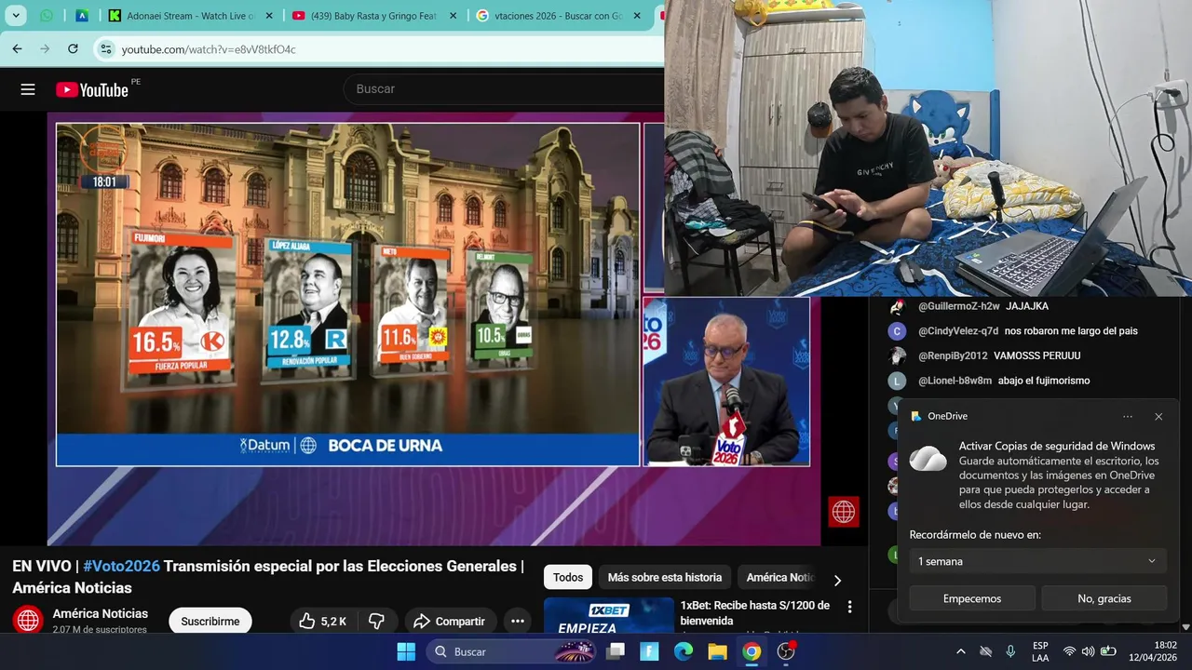Select the Más sobre esta historia chip
This screenshot has width=1192, height=670.
[665, 577]
